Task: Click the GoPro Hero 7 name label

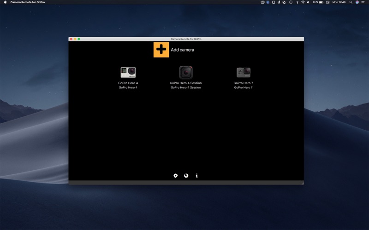Action: coord(243,83)
